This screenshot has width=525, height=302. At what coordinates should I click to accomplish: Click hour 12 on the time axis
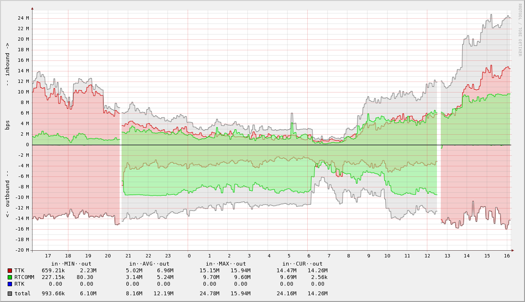coord(427,256)
